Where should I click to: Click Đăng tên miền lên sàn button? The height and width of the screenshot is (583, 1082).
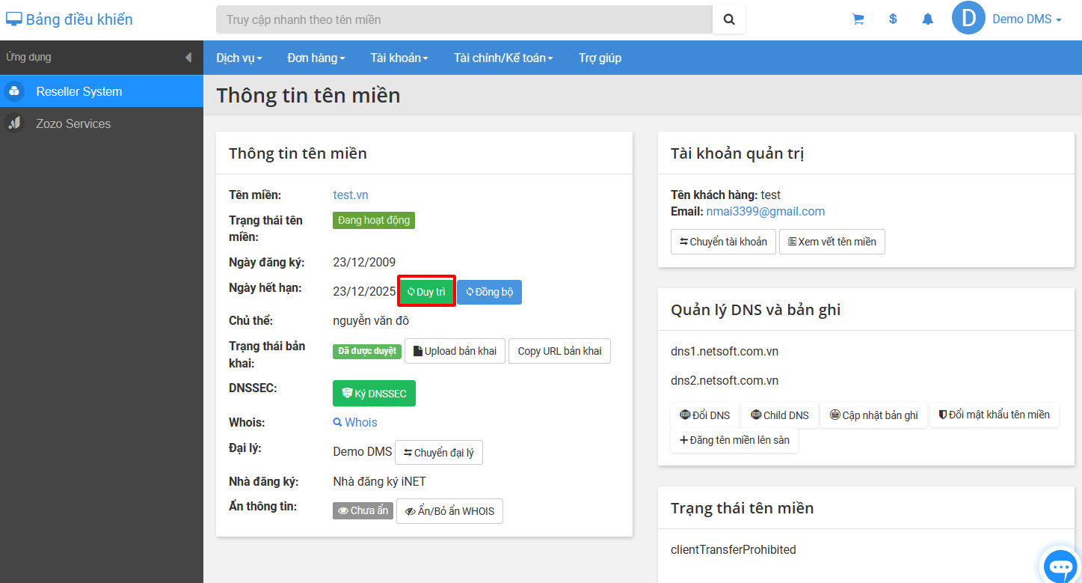click(735, 440)
